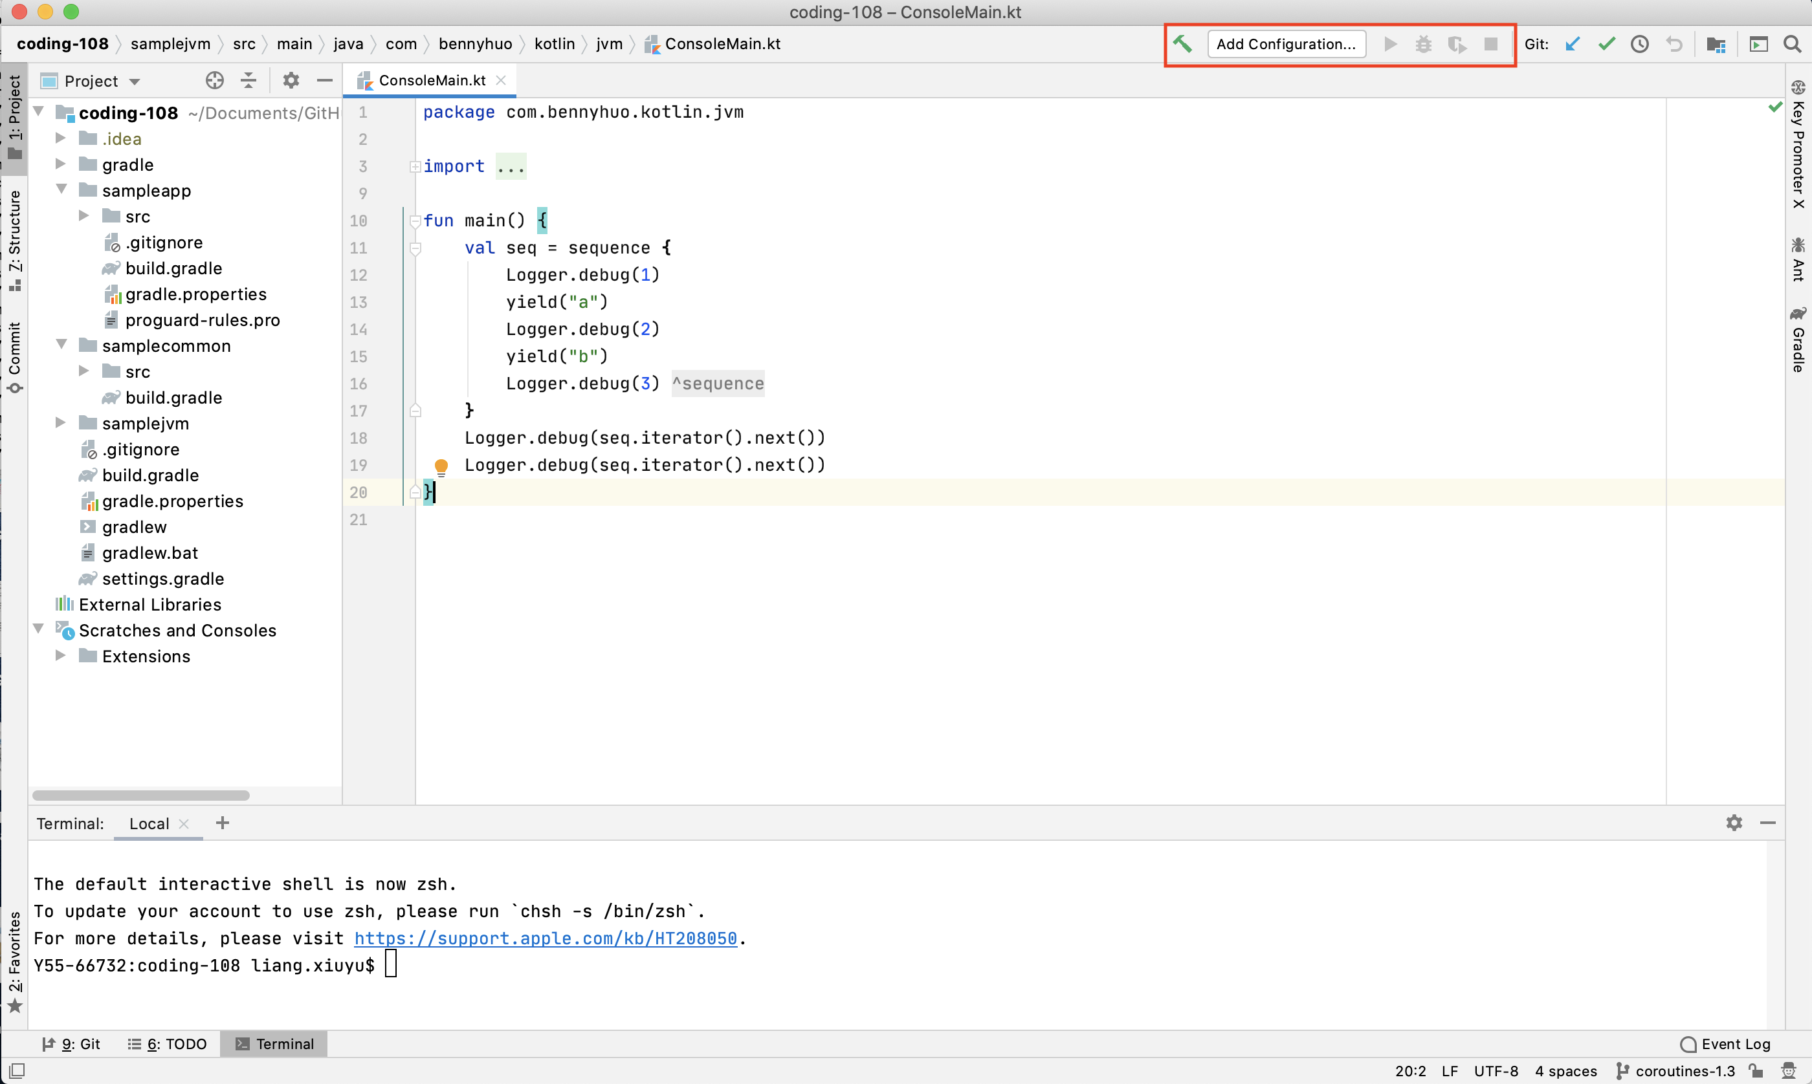
Task: Open Project panel settings gear
Action: [x=291, y=80]
